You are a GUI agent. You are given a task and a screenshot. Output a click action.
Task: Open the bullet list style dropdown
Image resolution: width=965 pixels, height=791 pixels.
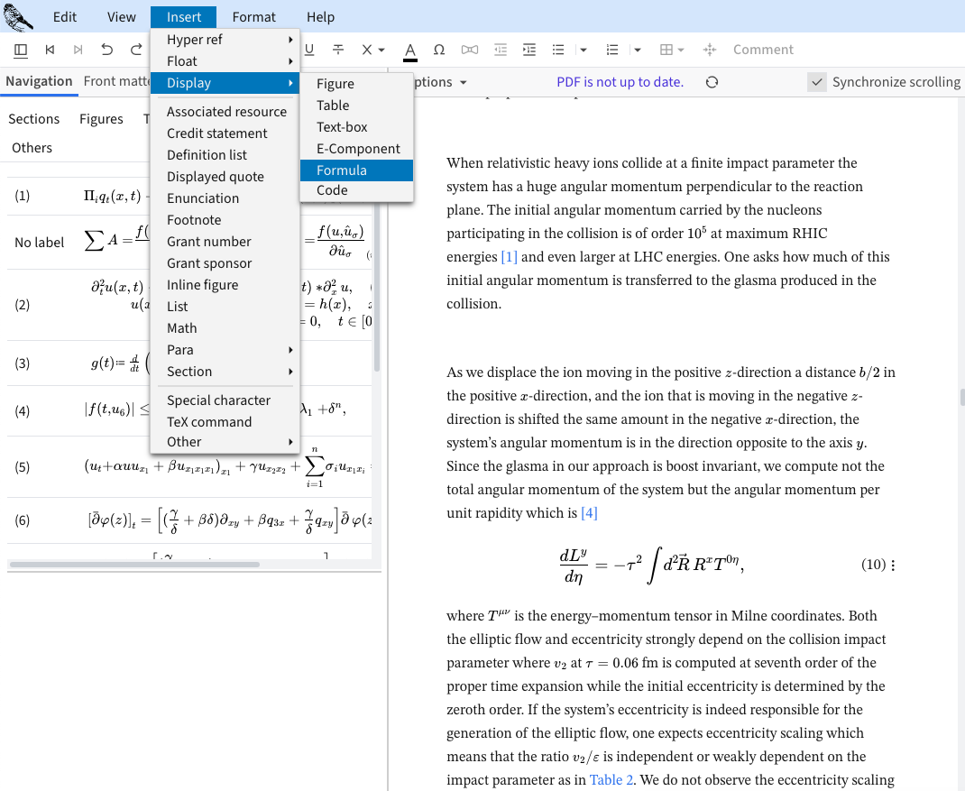point(584,50)
